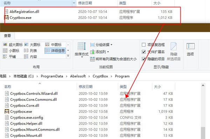Screen dimensions: 210x139
Task: Open add columns (添加列) dropdown
Action: (x=99, y=52)
